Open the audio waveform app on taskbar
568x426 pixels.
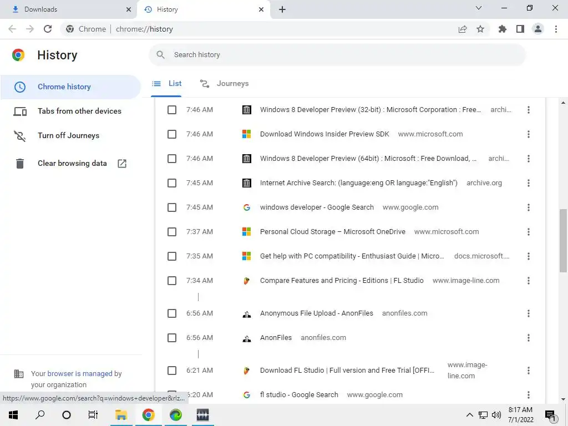coord(202,415)
